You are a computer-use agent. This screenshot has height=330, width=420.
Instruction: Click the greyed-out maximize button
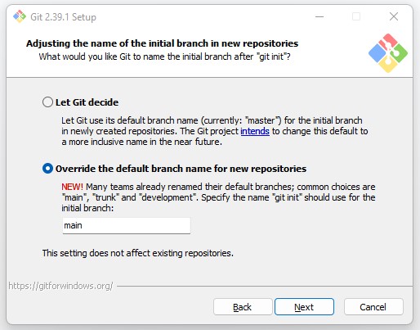pos(356,16)
